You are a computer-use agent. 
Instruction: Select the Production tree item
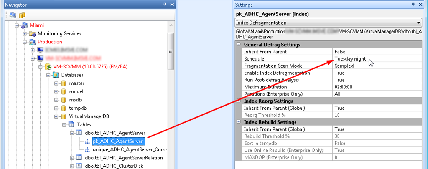(x=50, y=42)
